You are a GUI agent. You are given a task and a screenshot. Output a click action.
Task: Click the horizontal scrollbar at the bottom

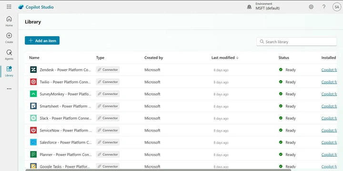coord(158,170)
